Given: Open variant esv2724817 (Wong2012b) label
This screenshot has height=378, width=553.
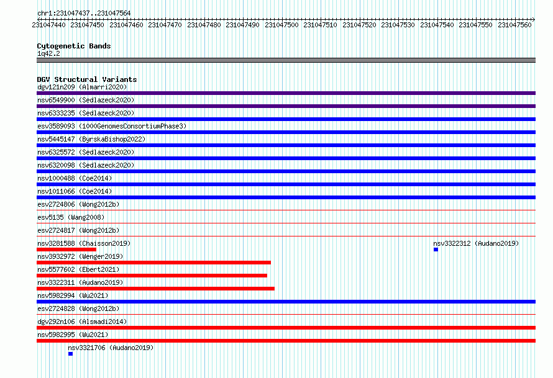Looking at the screenshot, I should (x=78, y=230).
